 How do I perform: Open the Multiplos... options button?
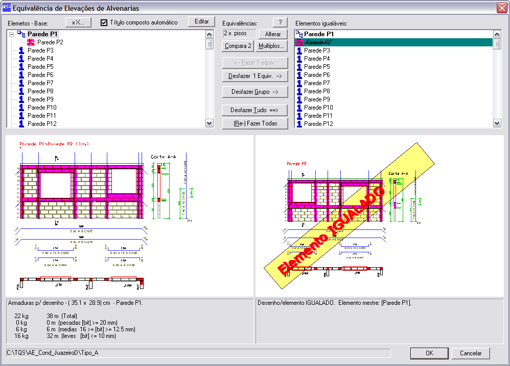pos(271,46)
